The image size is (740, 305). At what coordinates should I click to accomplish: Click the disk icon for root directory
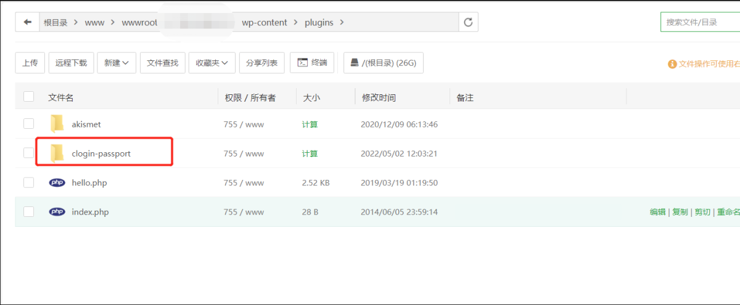point(354,62)
